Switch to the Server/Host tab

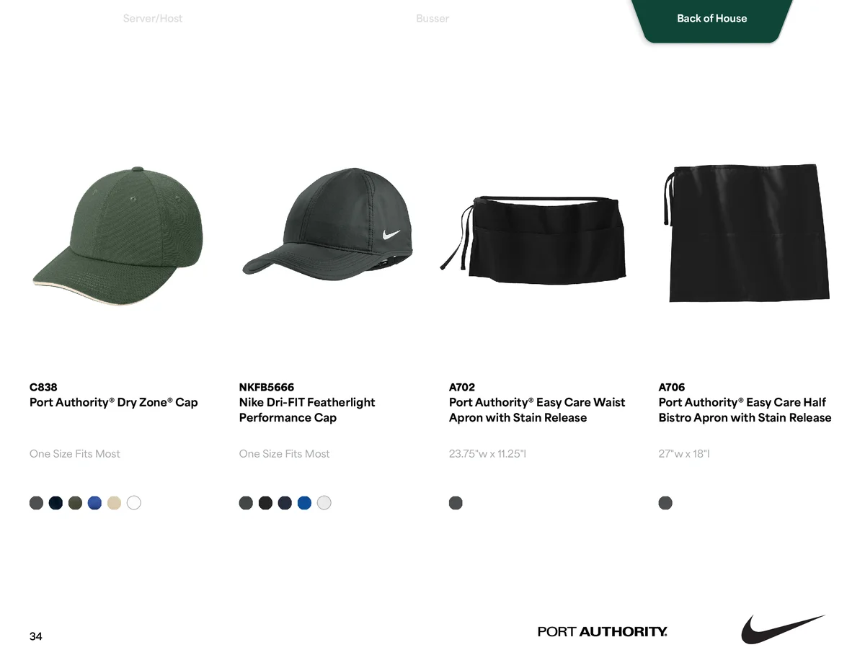pos(153,19)
